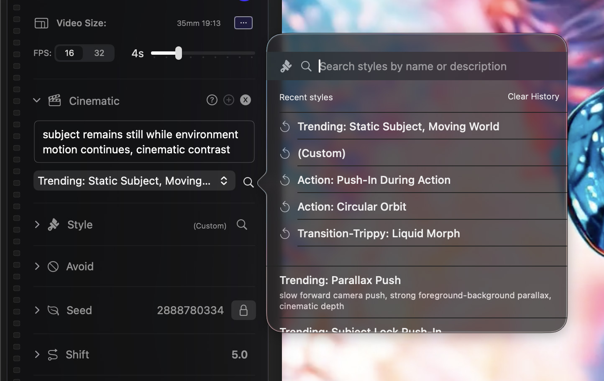The image size is (604, 381).
Task: Remove Cinematic section with the X icon
Action: [x=246, y=100]
